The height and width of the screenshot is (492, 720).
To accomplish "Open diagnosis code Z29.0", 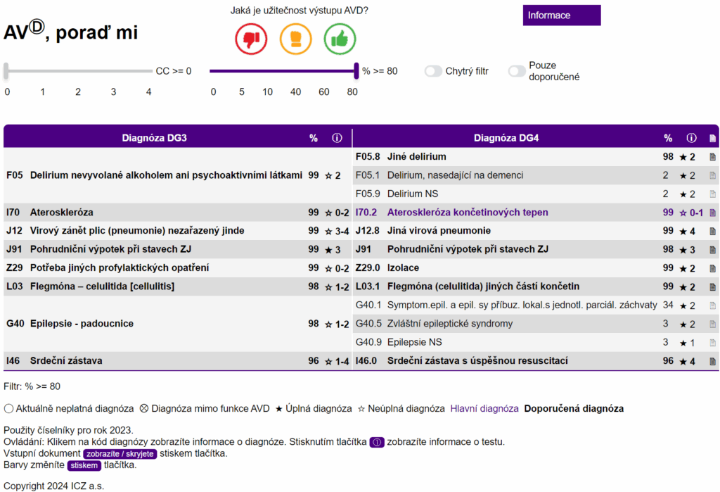I will [368, 268].
